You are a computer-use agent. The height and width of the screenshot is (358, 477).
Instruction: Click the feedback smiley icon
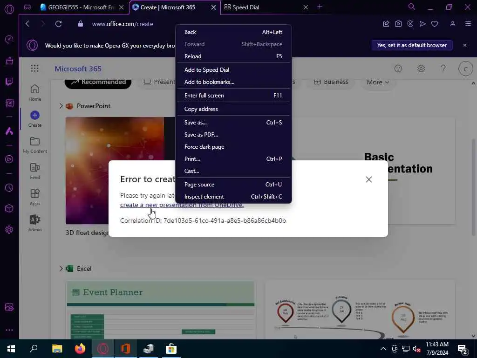tap(398, 69)
